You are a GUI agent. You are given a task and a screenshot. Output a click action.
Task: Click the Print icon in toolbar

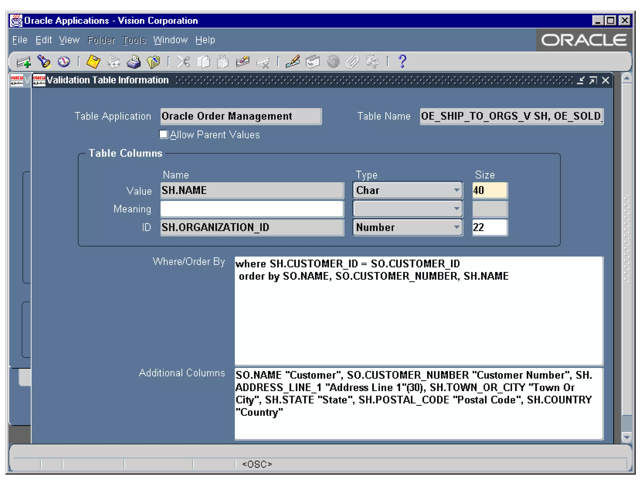click(134, 62)
